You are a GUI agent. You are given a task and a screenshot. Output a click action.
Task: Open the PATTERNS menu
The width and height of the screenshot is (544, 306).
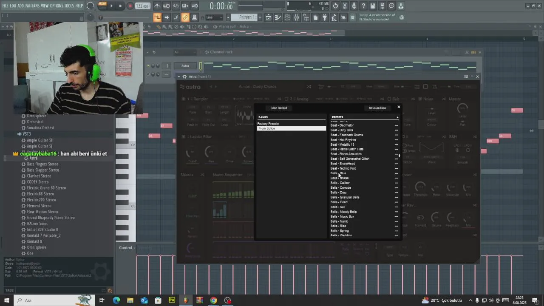click(x=32, y=6)
